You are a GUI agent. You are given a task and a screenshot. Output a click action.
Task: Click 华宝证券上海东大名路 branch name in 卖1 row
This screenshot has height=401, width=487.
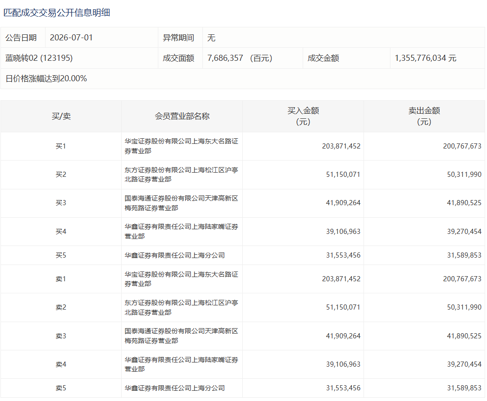(x=182, y=279)
